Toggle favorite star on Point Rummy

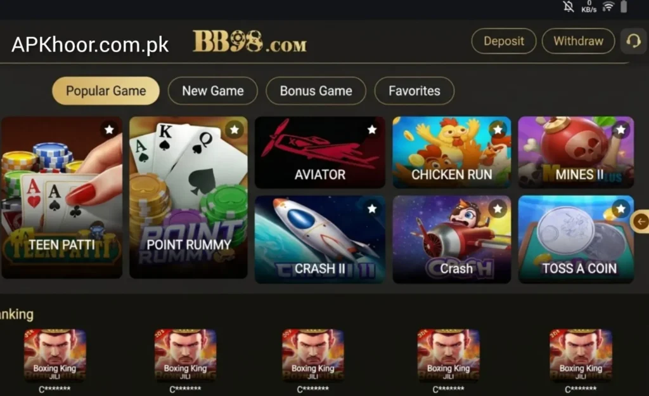point(235,129)
